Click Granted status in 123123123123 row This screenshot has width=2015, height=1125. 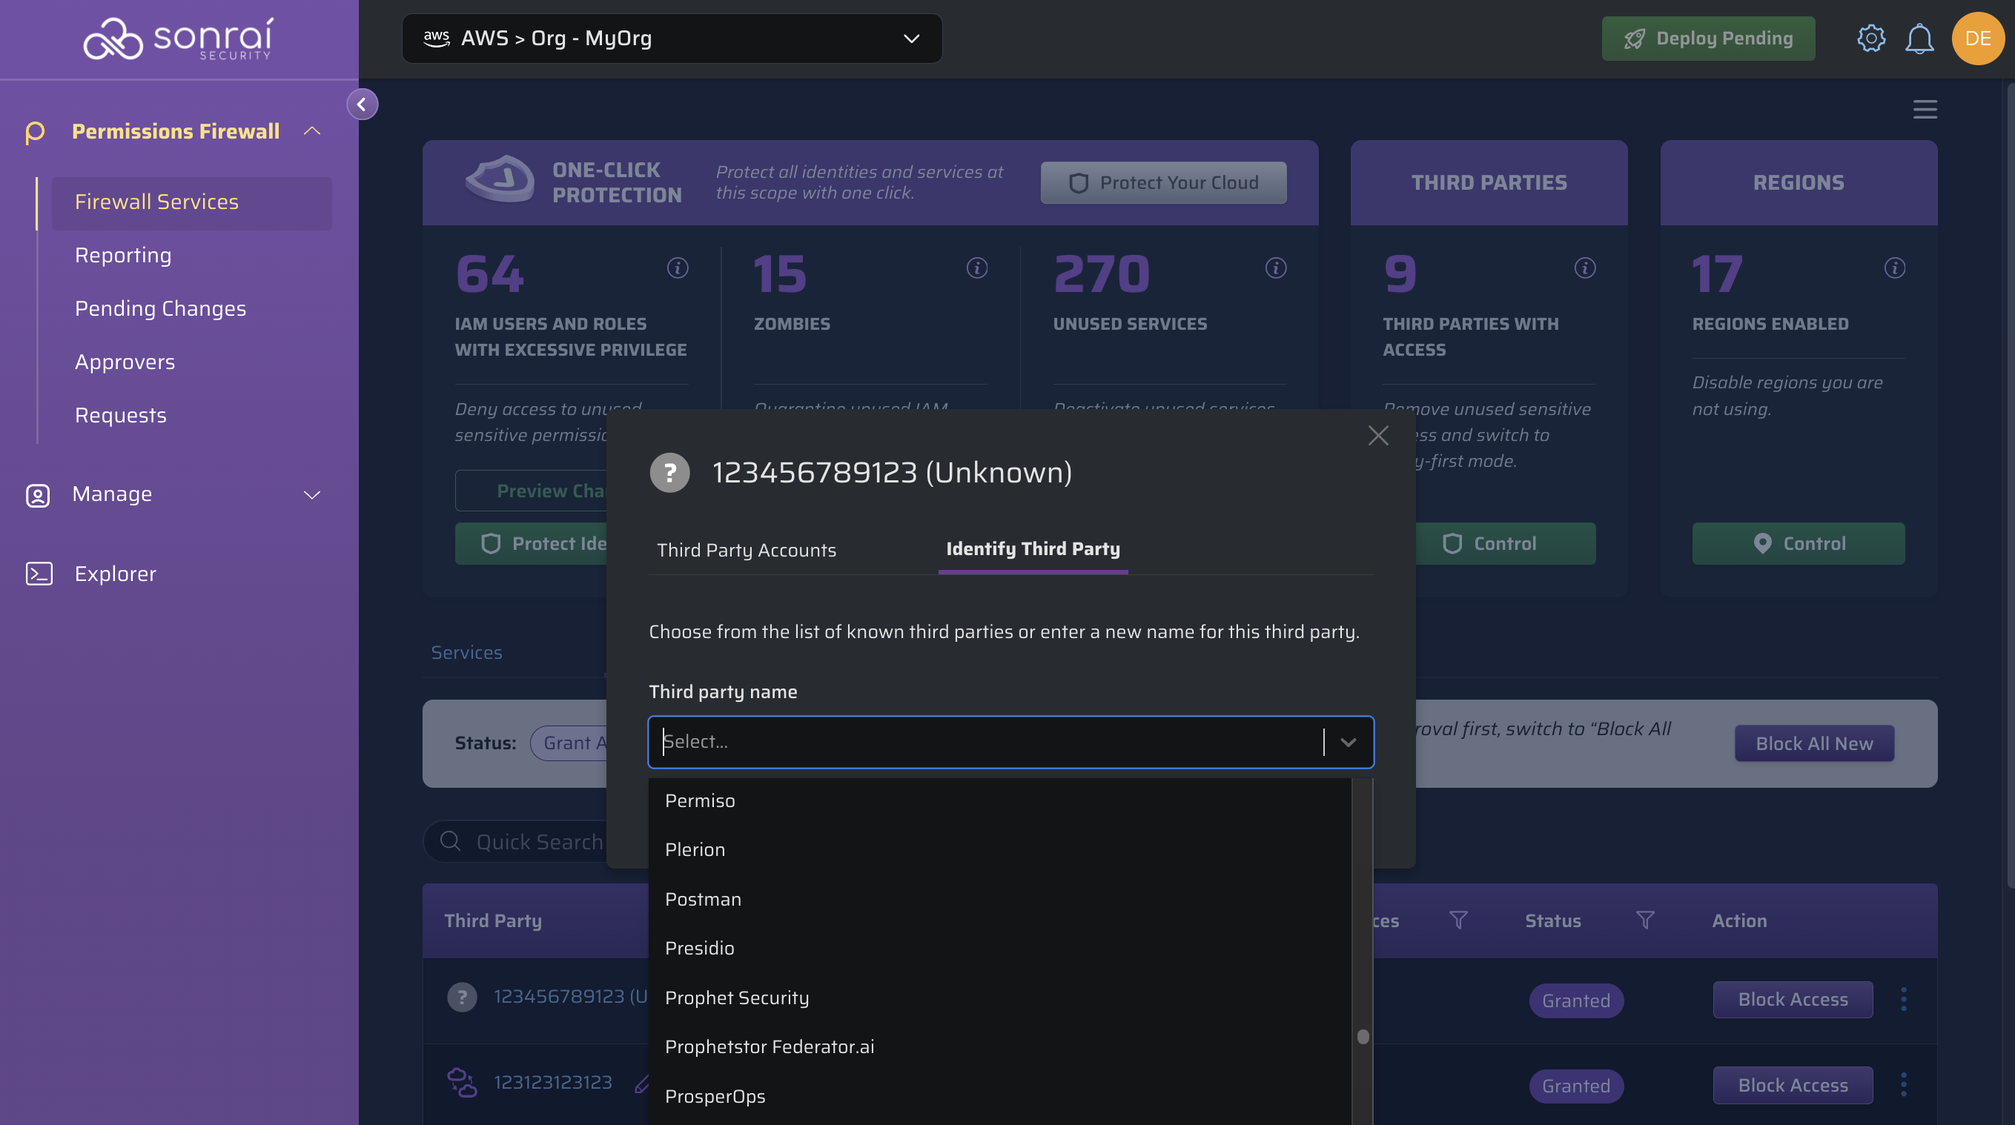point(1576,1085)
